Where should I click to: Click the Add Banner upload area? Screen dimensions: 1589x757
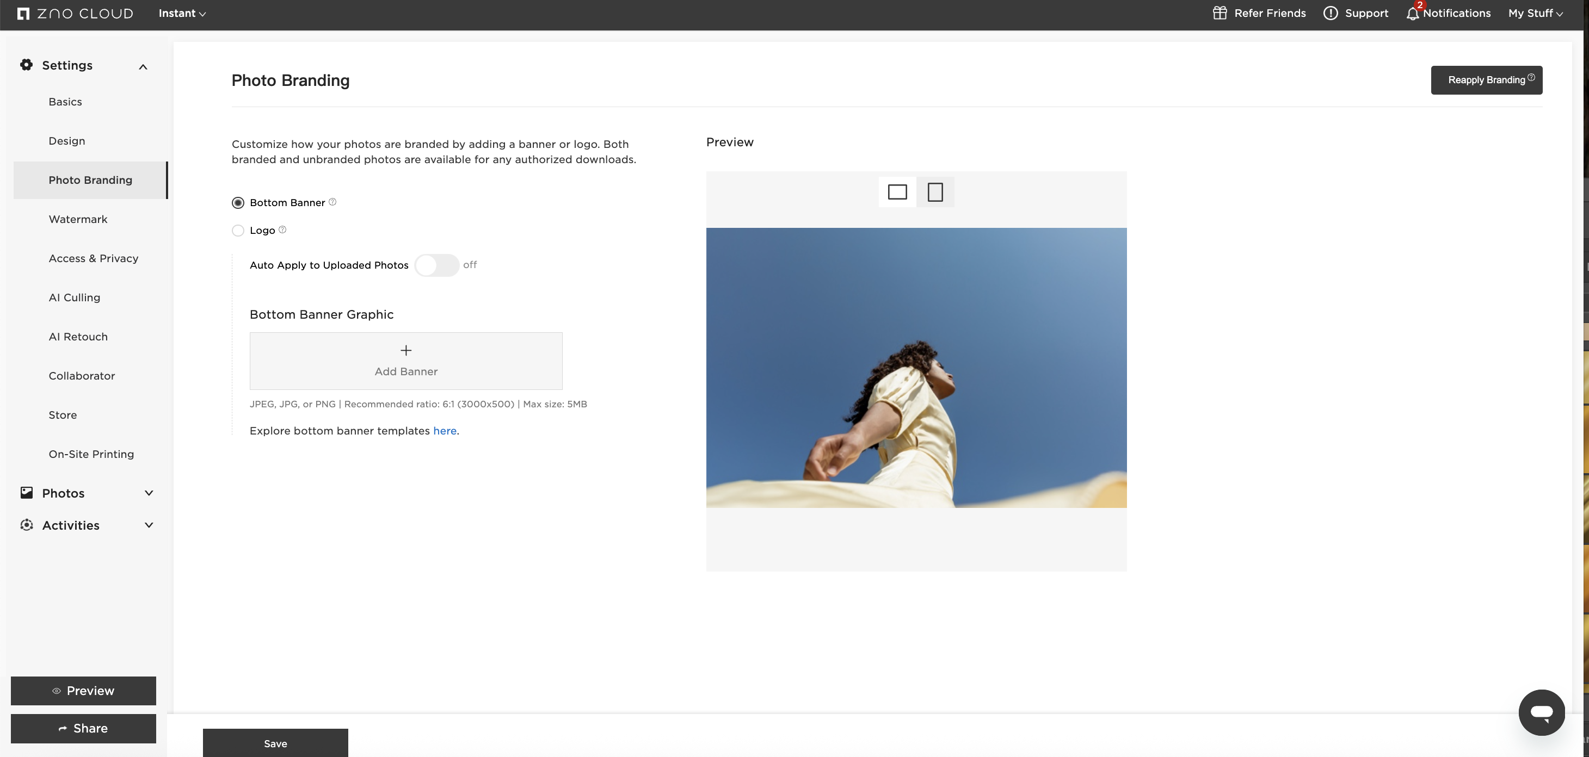click(x=406, y=361)
